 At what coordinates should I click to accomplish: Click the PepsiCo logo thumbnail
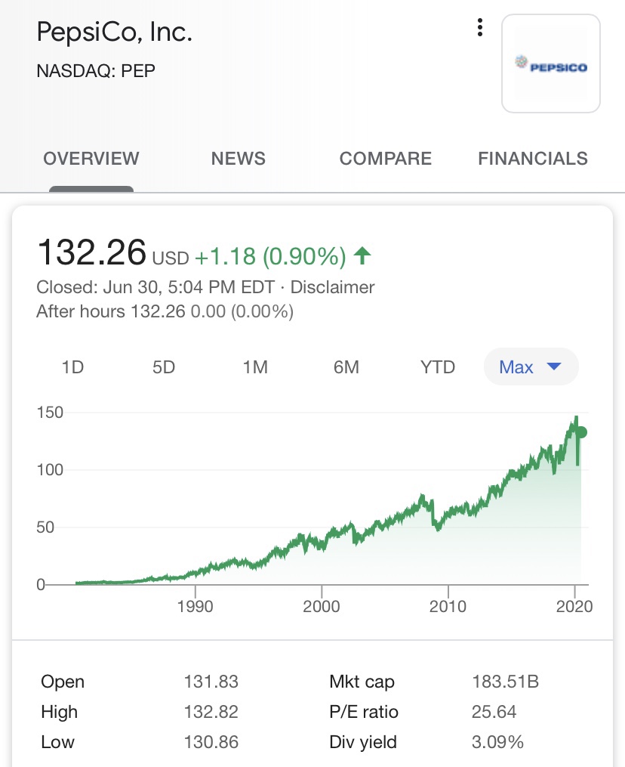tap(551, 63)
